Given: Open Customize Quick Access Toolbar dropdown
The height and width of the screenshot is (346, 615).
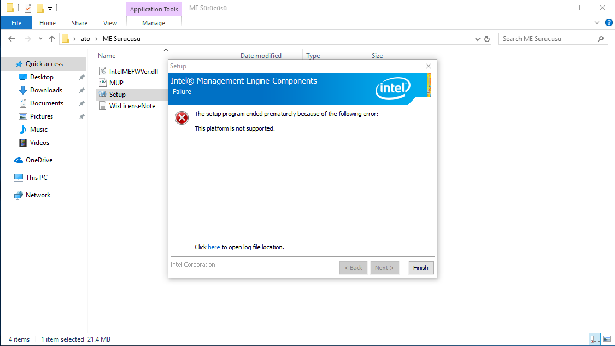Looking at the screenshot, I should (50, 8).
